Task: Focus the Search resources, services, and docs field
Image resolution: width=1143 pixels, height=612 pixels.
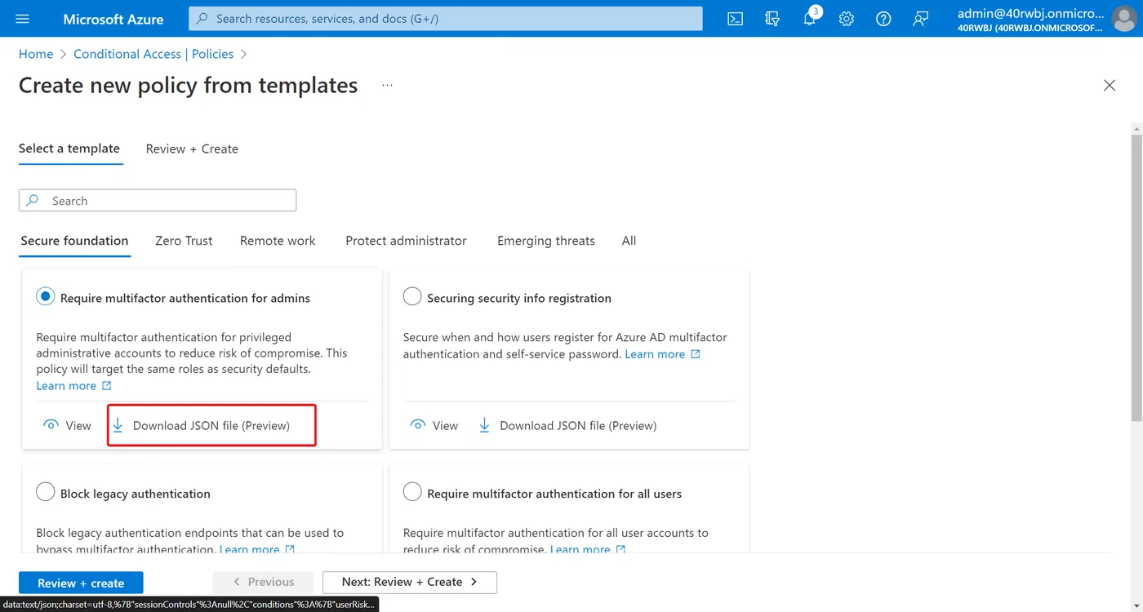Action: tap(446, 19)
